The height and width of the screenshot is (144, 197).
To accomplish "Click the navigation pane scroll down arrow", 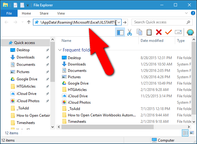I will tap(52, 127).
